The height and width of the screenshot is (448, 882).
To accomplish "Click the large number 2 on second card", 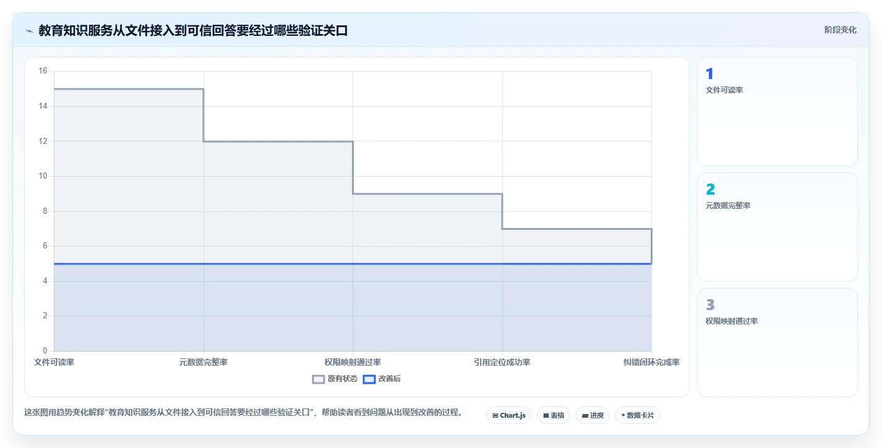I will 710,190.
